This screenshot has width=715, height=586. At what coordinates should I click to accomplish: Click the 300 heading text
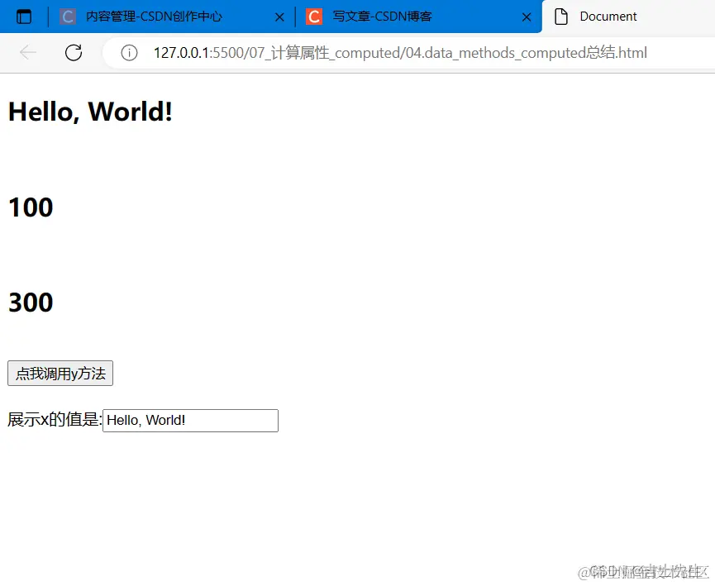click(x=31, y=303)
